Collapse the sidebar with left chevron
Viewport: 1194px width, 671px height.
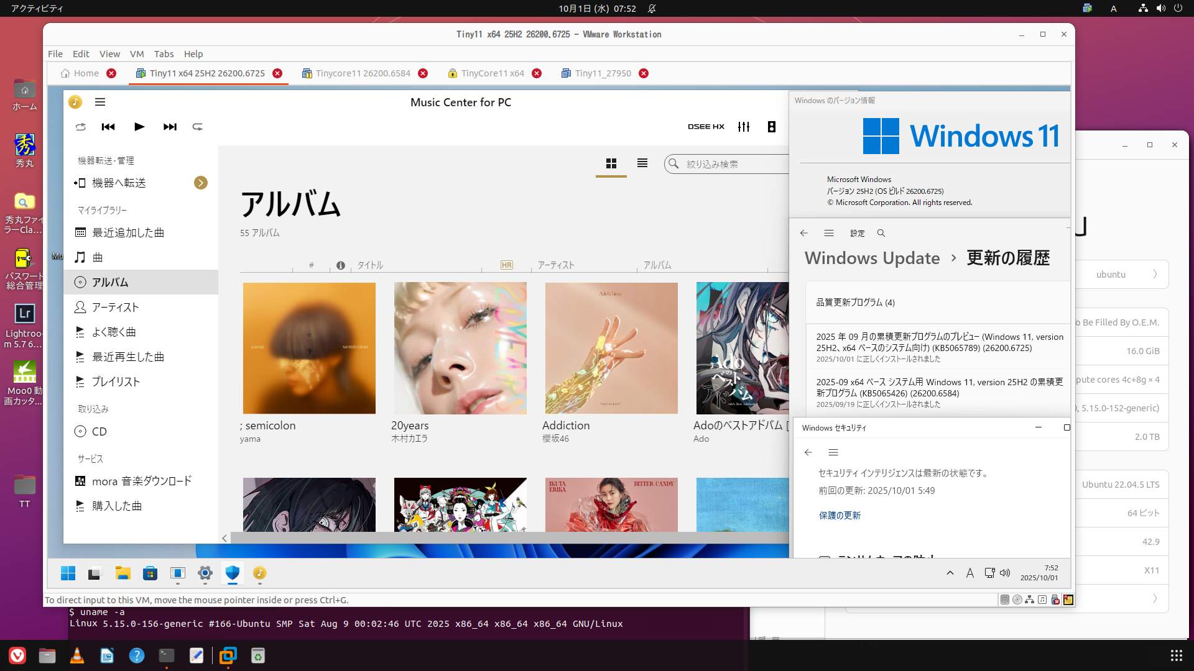point(224,539)
